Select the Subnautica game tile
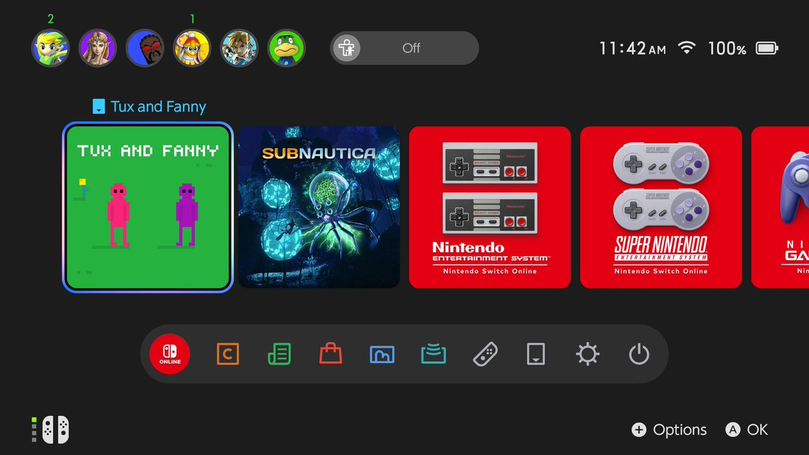This screenshot has width=809, height=455. [318, 208]
